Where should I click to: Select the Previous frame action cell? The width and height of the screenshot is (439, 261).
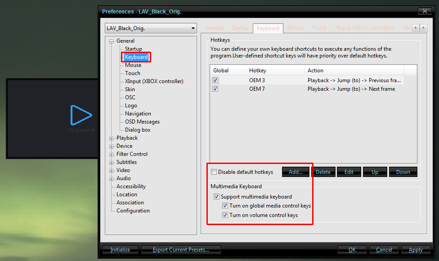354,80
